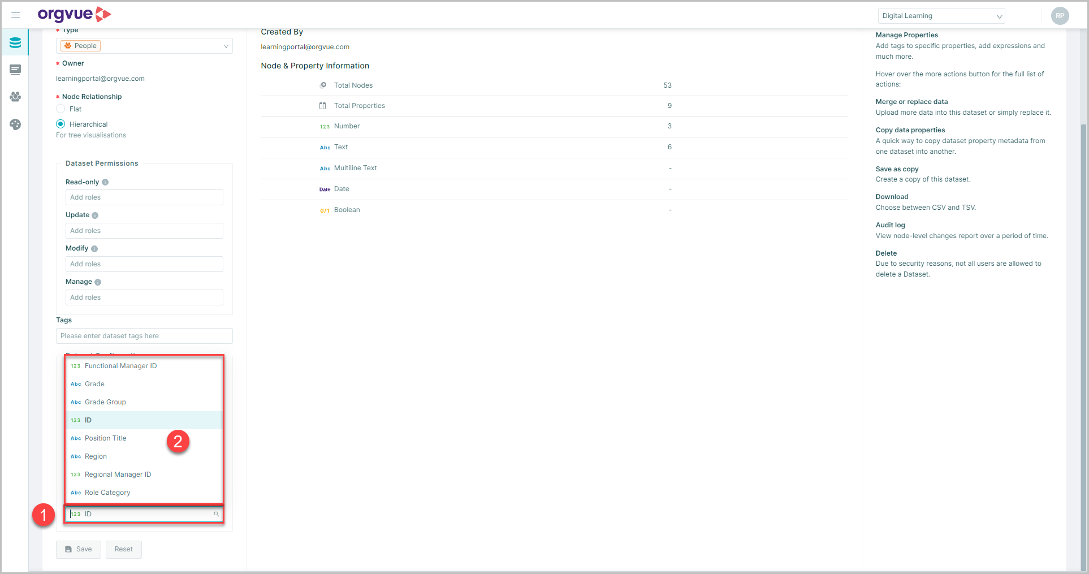
Task: Click the Total Properties row label
Action: tap(360, 106)
